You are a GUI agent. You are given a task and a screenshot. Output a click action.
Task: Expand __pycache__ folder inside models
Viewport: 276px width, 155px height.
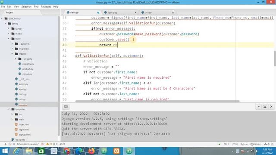pos(16,59)
